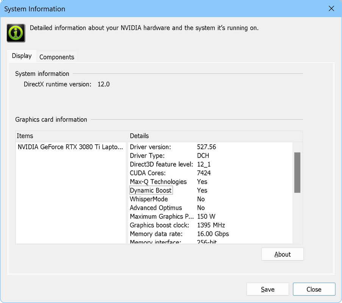342x303 pixels.
Task: Switch to the Components tab
Action: [x=57, y=57]
